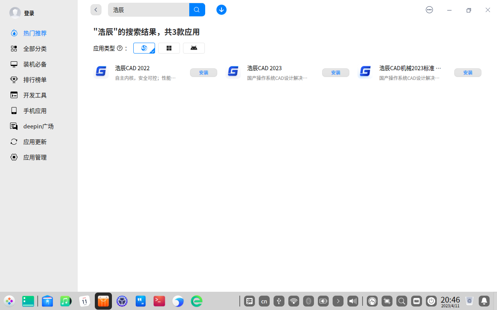Launch the Music player from the dock

[66, 301]
